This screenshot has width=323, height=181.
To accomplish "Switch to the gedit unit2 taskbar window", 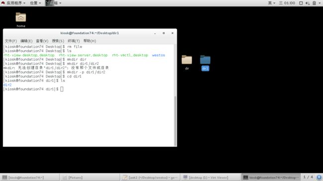I will (x=150, y=178).
